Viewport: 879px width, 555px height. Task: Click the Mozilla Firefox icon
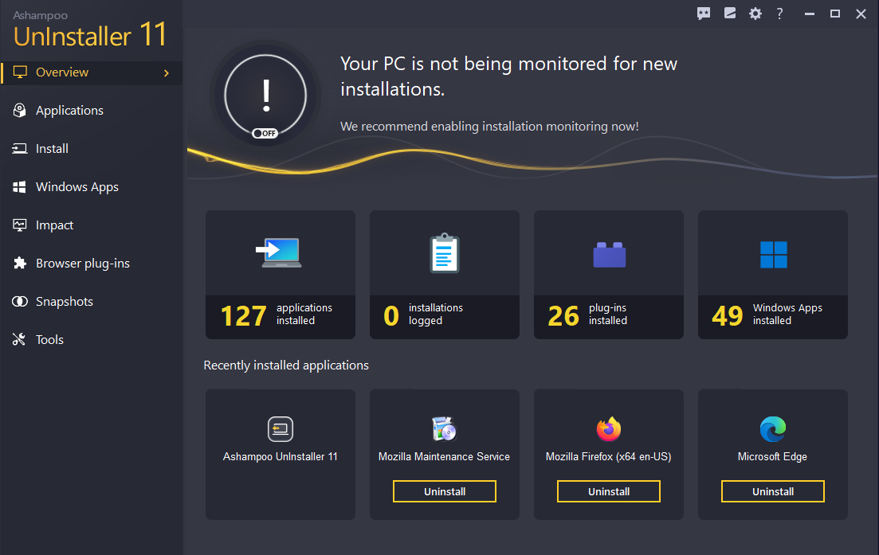(609, 429)
